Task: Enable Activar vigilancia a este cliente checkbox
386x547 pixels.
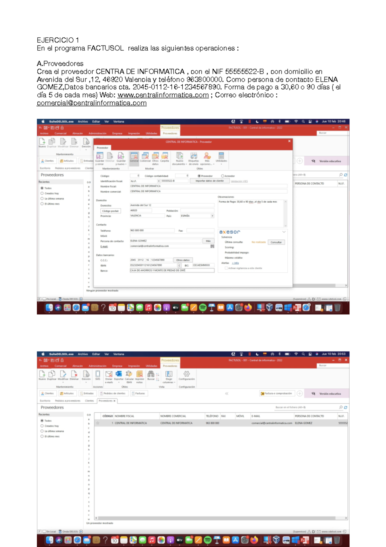Action: (226, 268)
